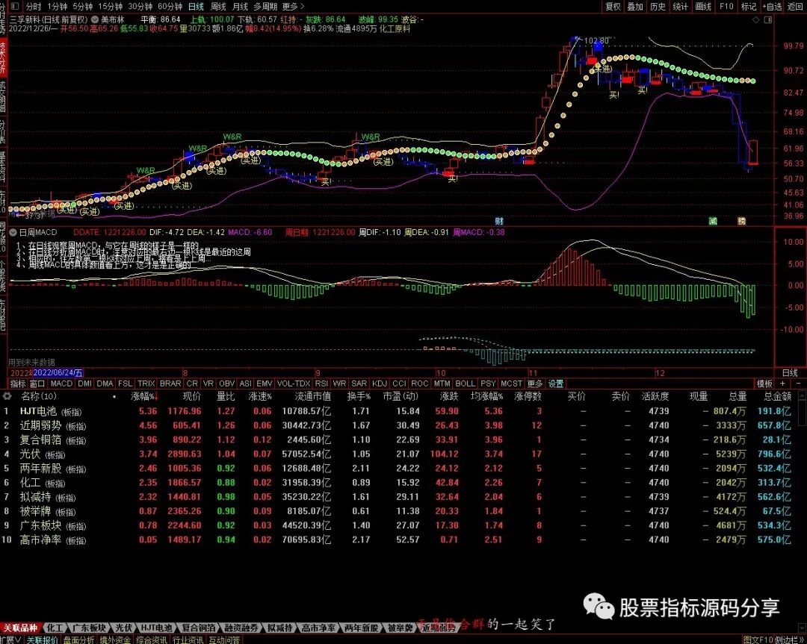Select the 周线 weekly period

(x=218, y=7)
